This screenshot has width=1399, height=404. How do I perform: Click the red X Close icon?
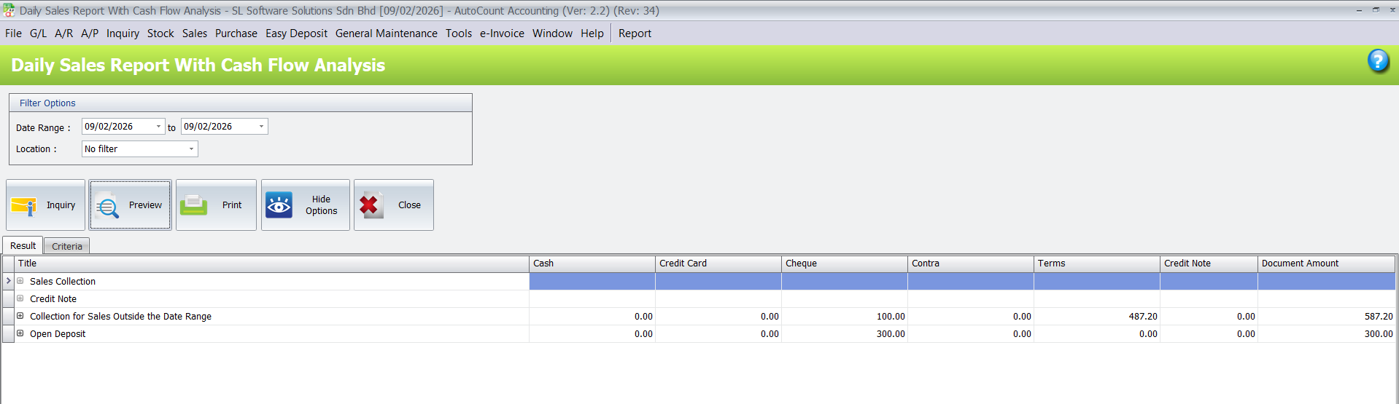coord(370,205)
